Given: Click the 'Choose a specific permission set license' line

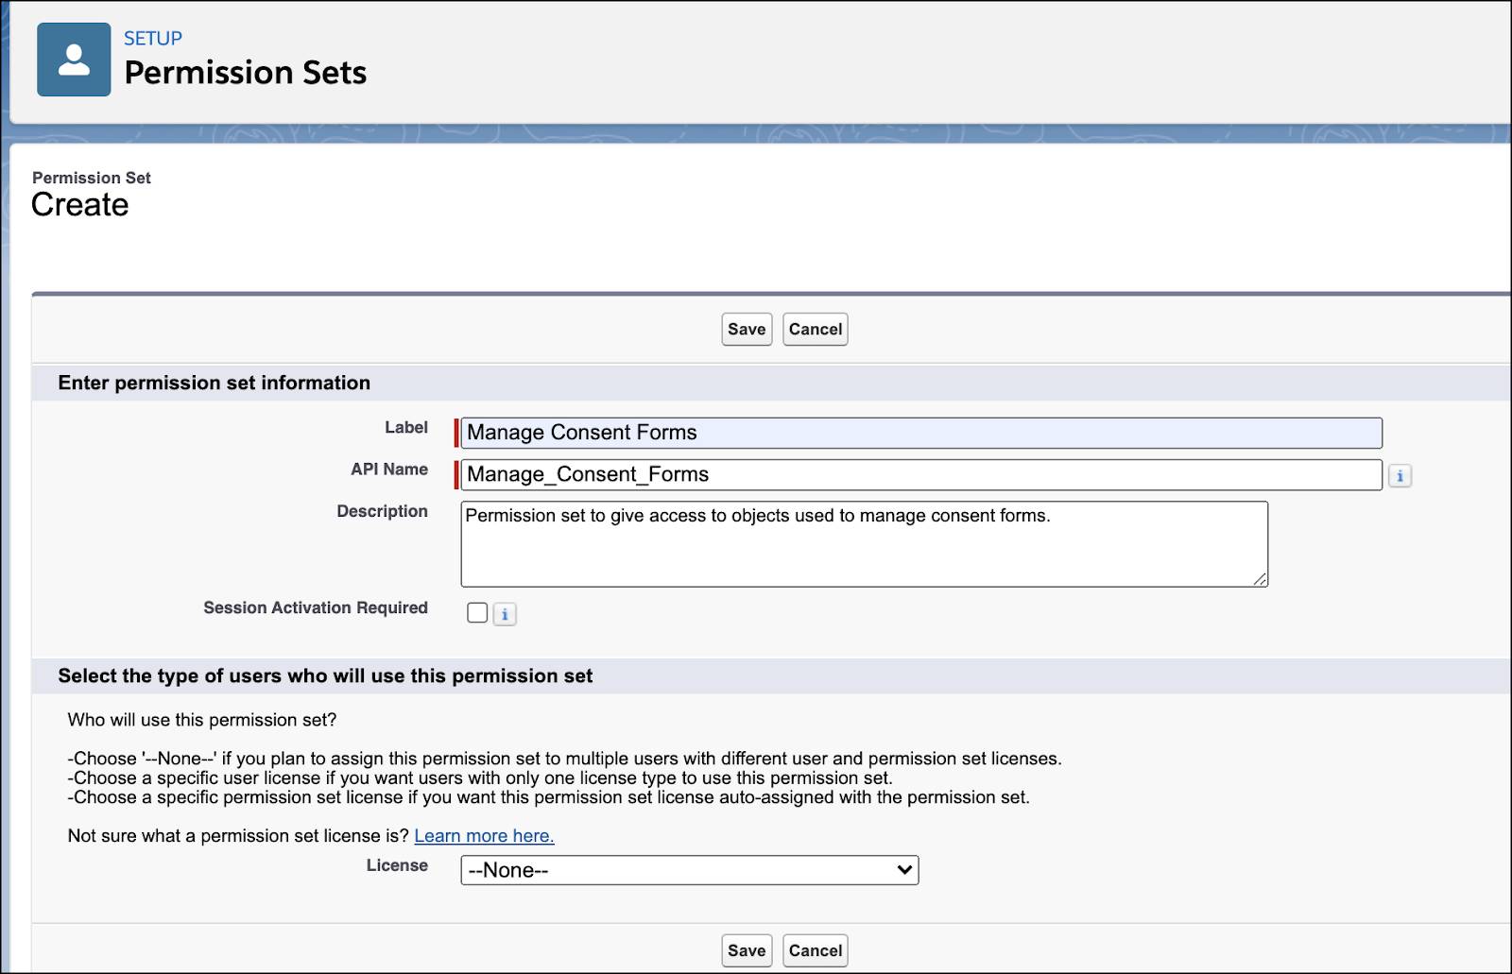Looking at the screenshot, I should point(548,797).
